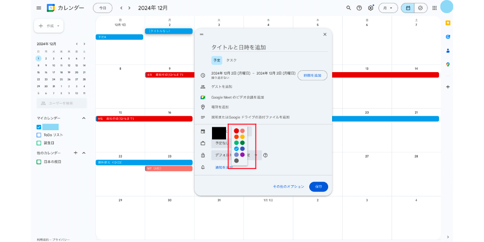
Task: Open the 月 view selector dropdown
Action: point(388,8)
